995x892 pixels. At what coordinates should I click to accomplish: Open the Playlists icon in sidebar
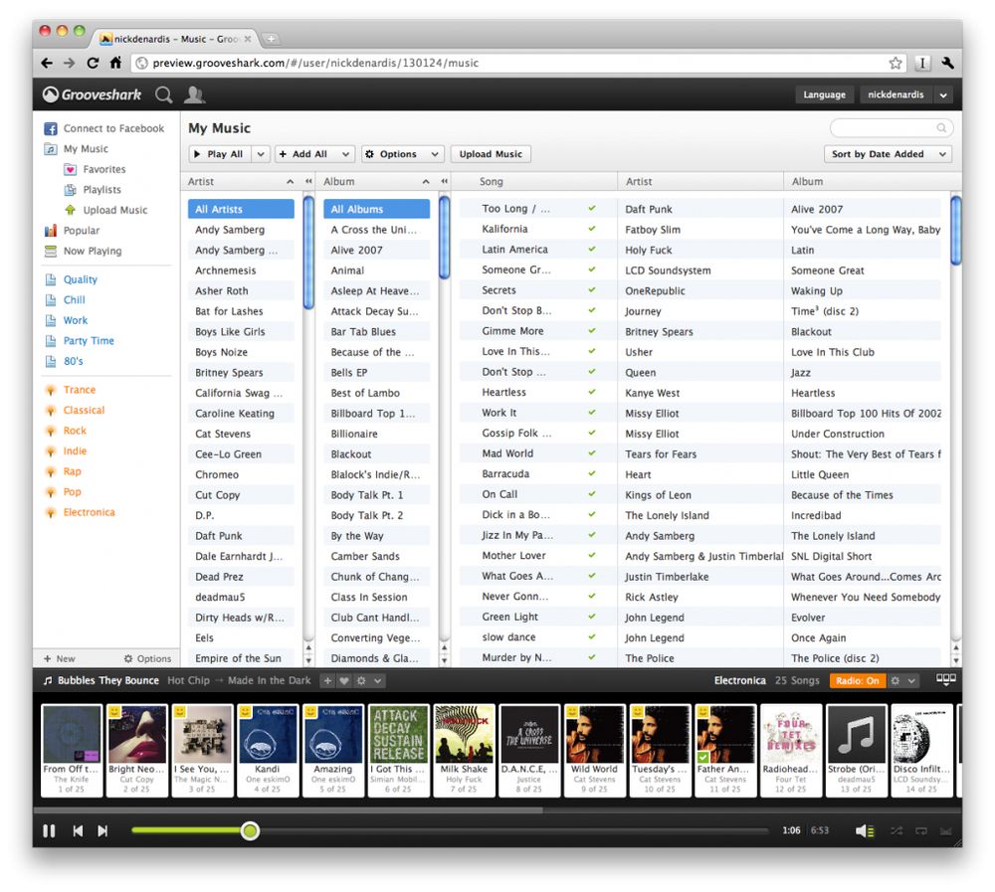[70, 190]
